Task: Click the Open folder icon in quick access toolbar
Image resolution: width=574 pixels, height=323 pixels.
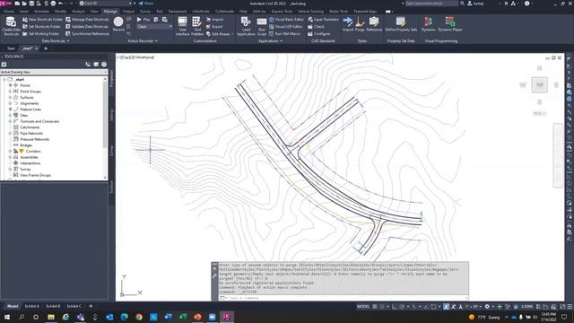Action: [24, 4]
